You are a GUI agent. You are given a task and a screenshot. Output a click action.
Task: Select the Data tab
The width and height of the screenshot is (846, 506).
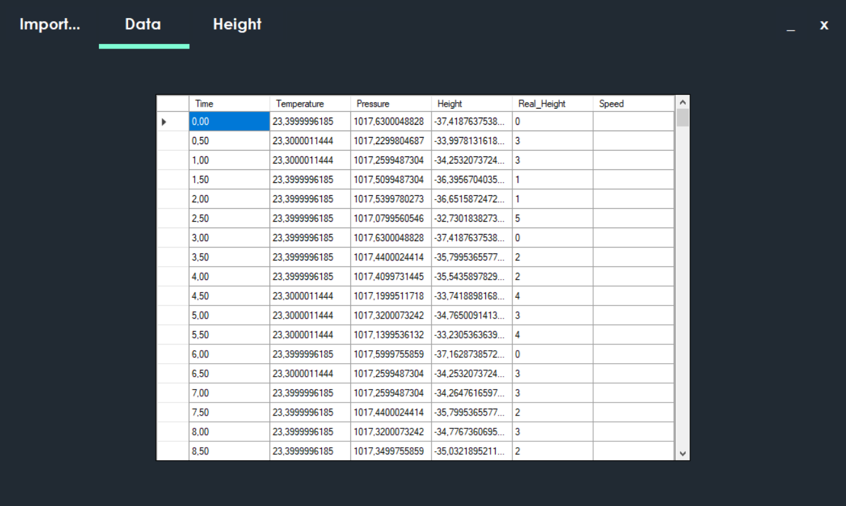point(143,25)
